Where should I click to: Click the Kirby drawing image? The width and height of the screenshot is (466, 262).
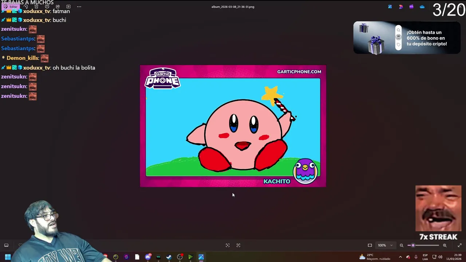click(233, 126)
